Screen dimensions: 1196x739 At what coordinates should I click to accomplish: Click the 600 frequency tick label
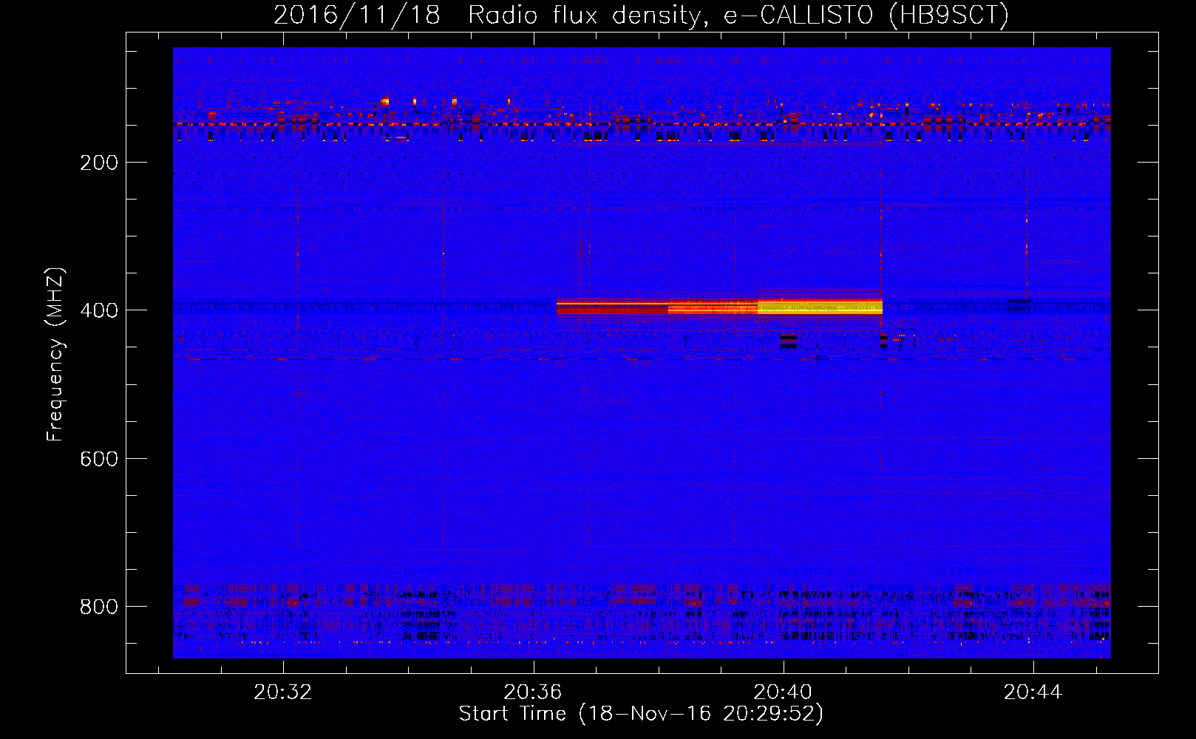click(x=99, y=459)
